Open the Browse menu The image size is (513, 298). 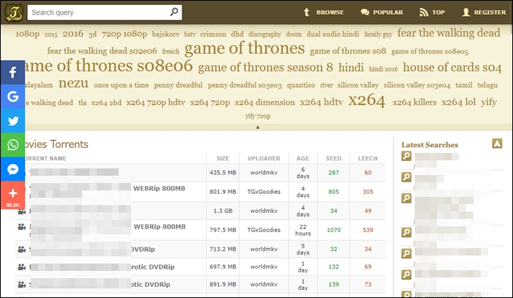tap(323, 12)
